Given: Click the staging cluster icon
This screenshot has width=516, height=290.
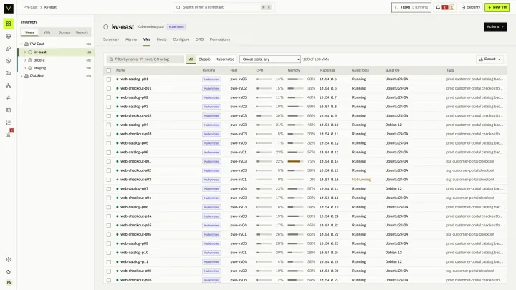Looking at the screenshot, I should click(x=30, y=68).
